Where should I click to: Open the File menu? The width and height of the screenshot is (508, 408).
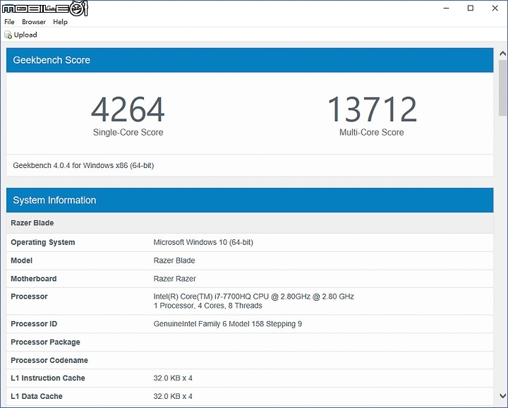[x=9, y=22]
